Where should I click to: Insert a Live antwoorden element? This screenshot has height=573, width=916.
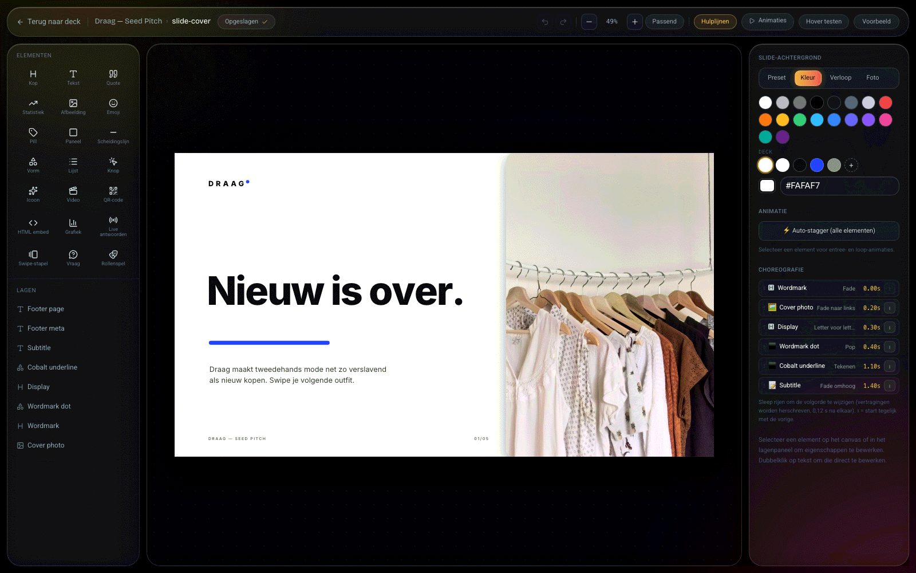[113, 226]
